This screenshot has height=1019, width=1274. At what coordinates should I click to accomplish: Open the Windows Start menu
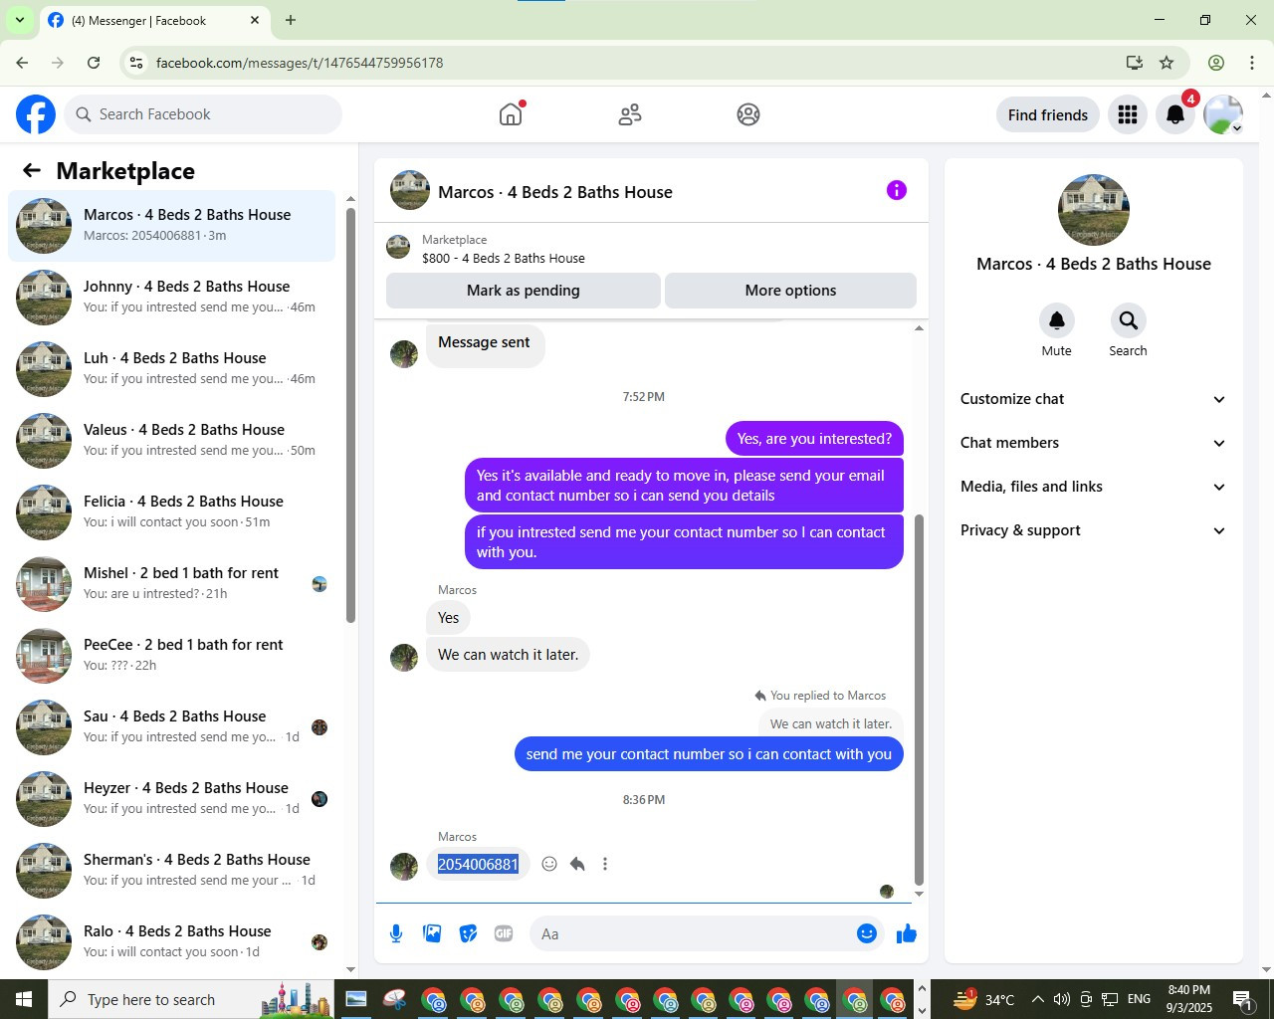[x=24, y=999]
